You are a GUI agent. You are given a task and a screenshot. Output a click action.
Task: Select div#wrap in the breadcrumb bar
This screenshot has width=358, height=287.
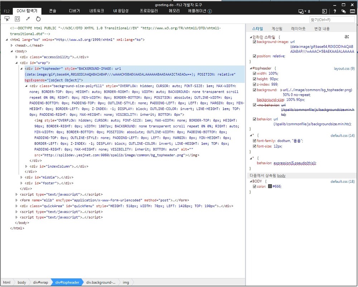coord(40,282)
